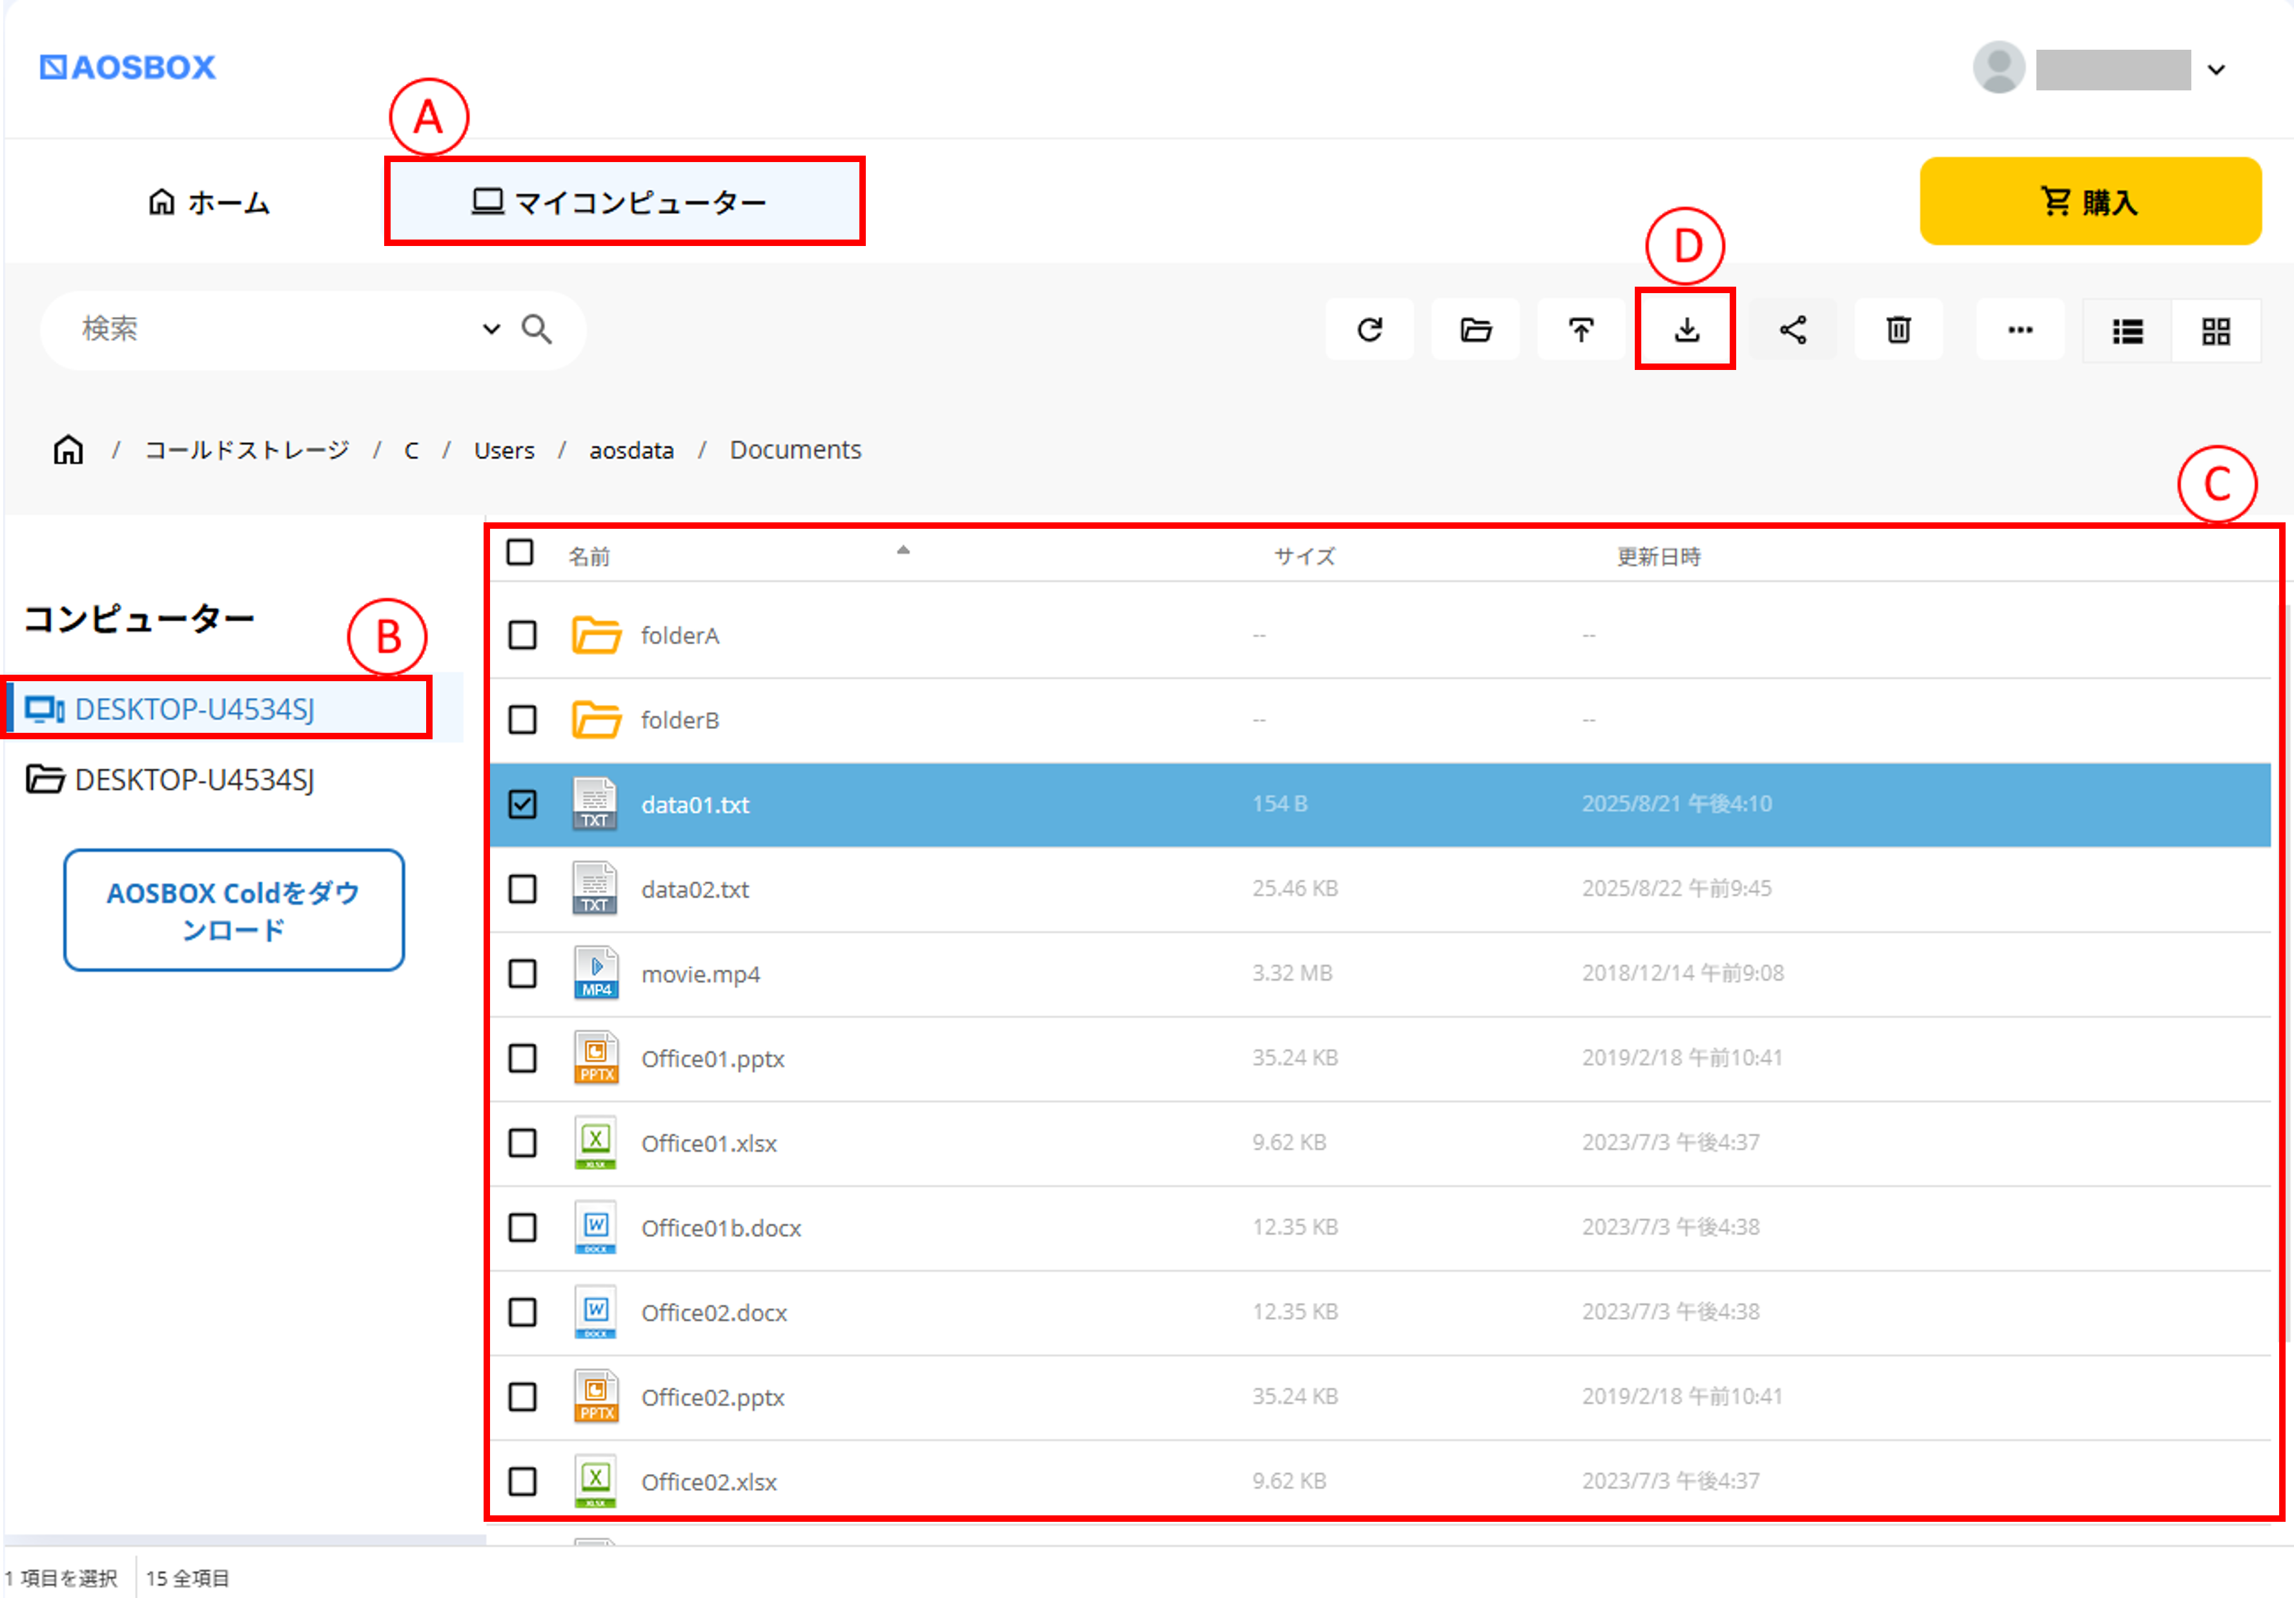Click the open folder toolbar icon
The width and height of the screenshot is (2294, 1598).
1475,330
